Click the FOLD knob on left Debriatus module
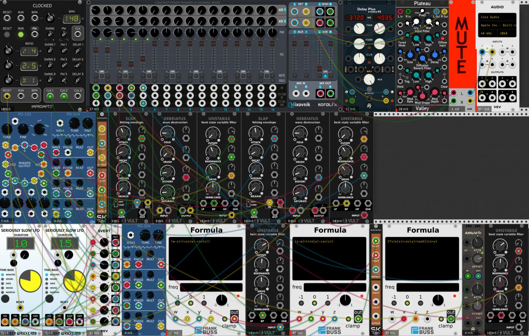 click(x=168, y=134)
